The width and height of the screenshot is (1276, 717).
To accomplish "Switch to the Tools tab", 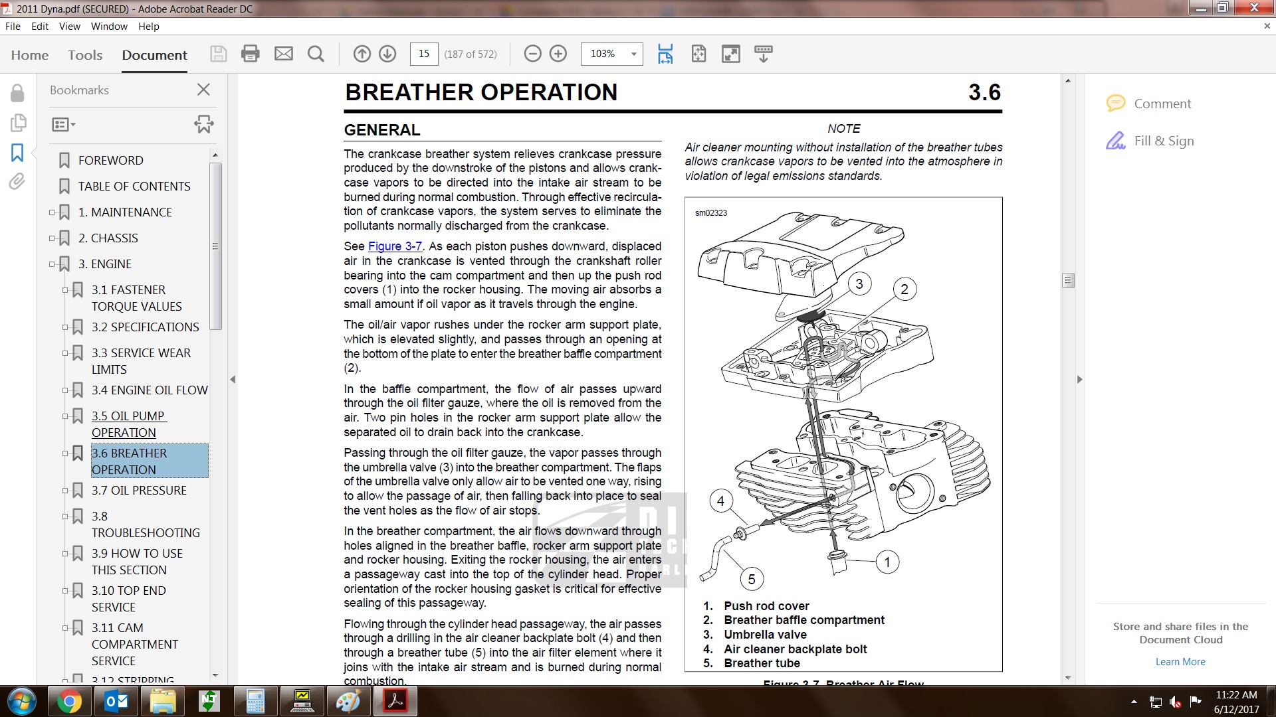I will (85, 55).
